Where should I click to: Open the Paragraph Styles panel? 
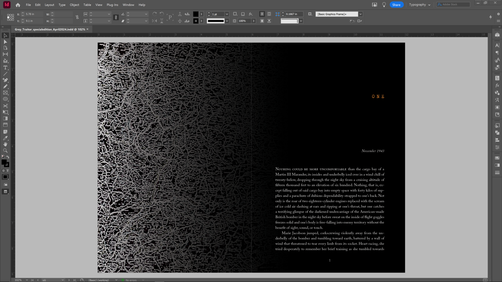[497, 67]
